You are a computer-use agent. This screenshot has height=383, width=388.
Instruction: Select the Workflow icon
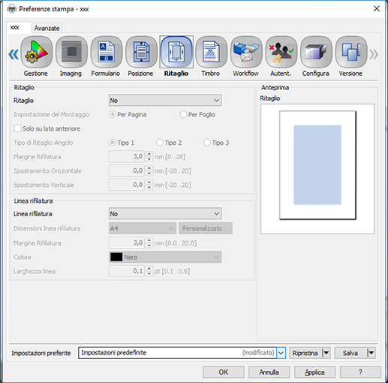(x=246, y=52)
